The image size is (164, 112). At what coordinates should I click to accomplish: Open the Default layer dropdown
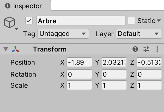139,34
